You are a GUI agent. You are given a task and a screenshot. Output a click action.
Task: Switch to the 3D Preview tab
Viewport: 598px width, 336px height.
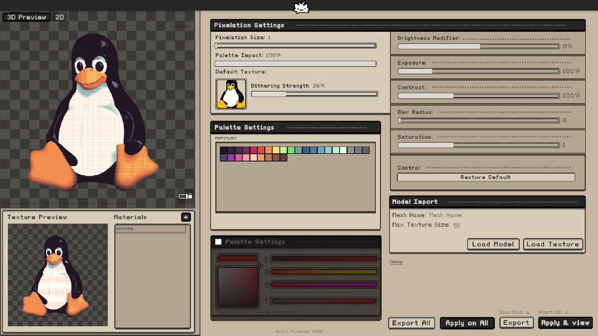pyautogui.click(x=27, y=17)
